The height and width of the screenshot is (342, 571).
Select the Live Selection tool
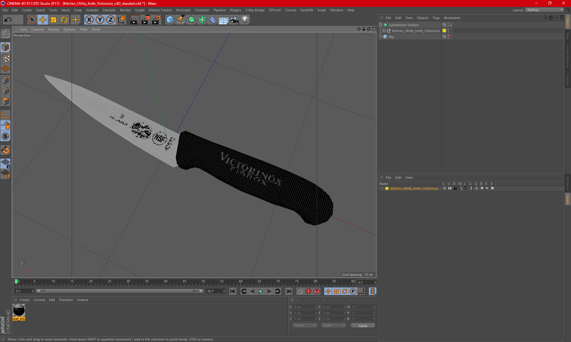pos(32,20)
